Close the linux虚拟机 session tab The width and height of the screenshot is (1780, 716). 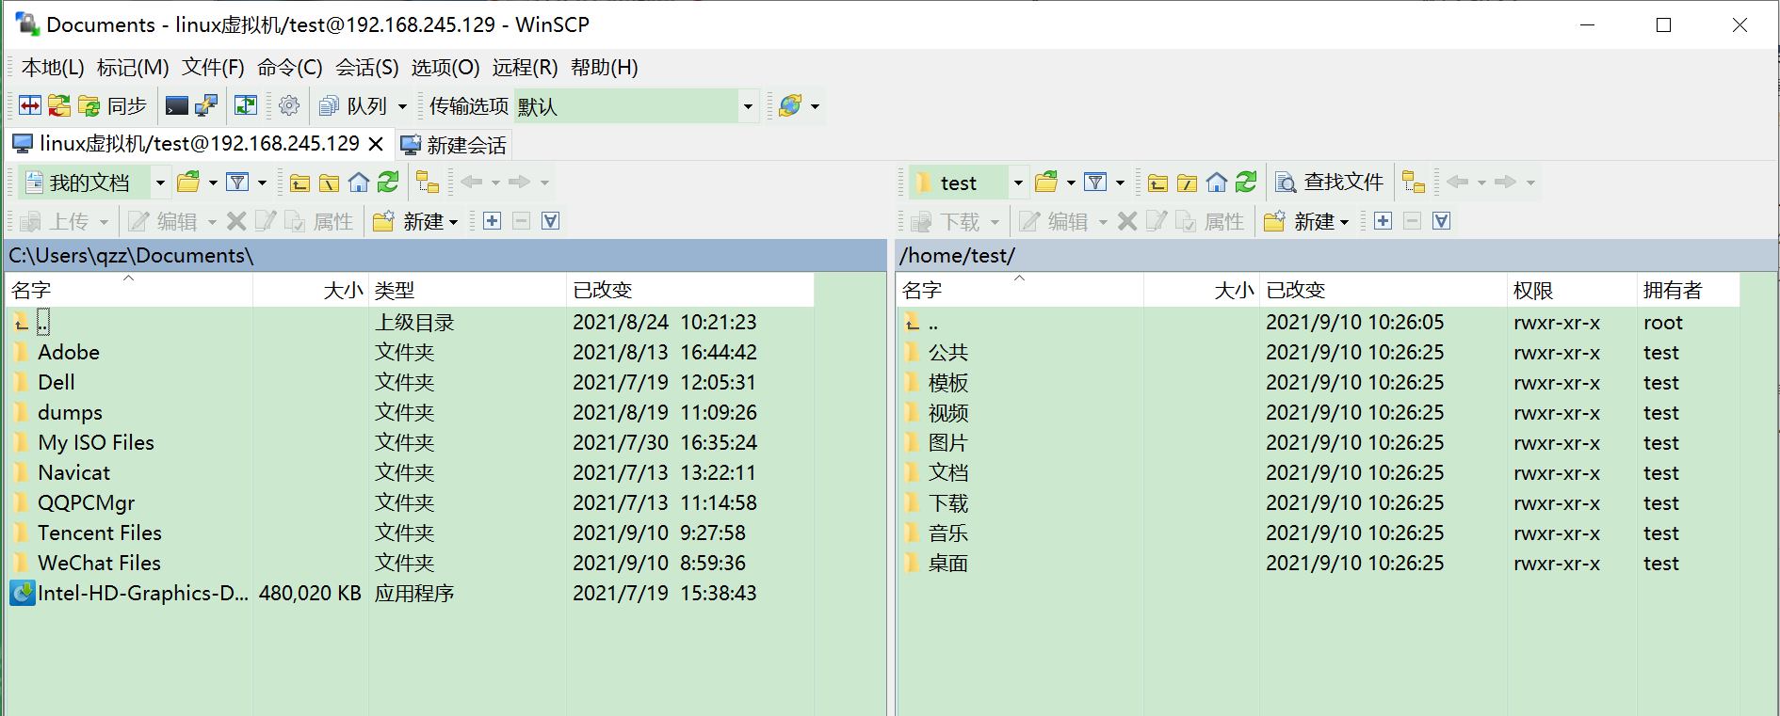pyautogui.click(x=376, y=144)
